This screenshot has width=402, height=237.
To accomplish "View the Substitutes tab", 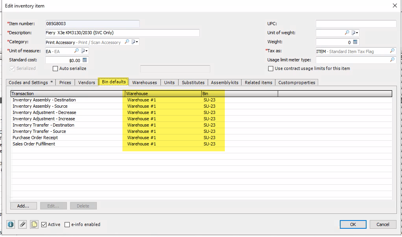I will click(x=193, y=83).
